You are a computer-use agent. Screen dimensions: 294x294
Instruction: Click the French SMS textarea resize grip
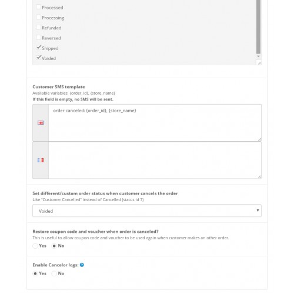coord(259,176)
